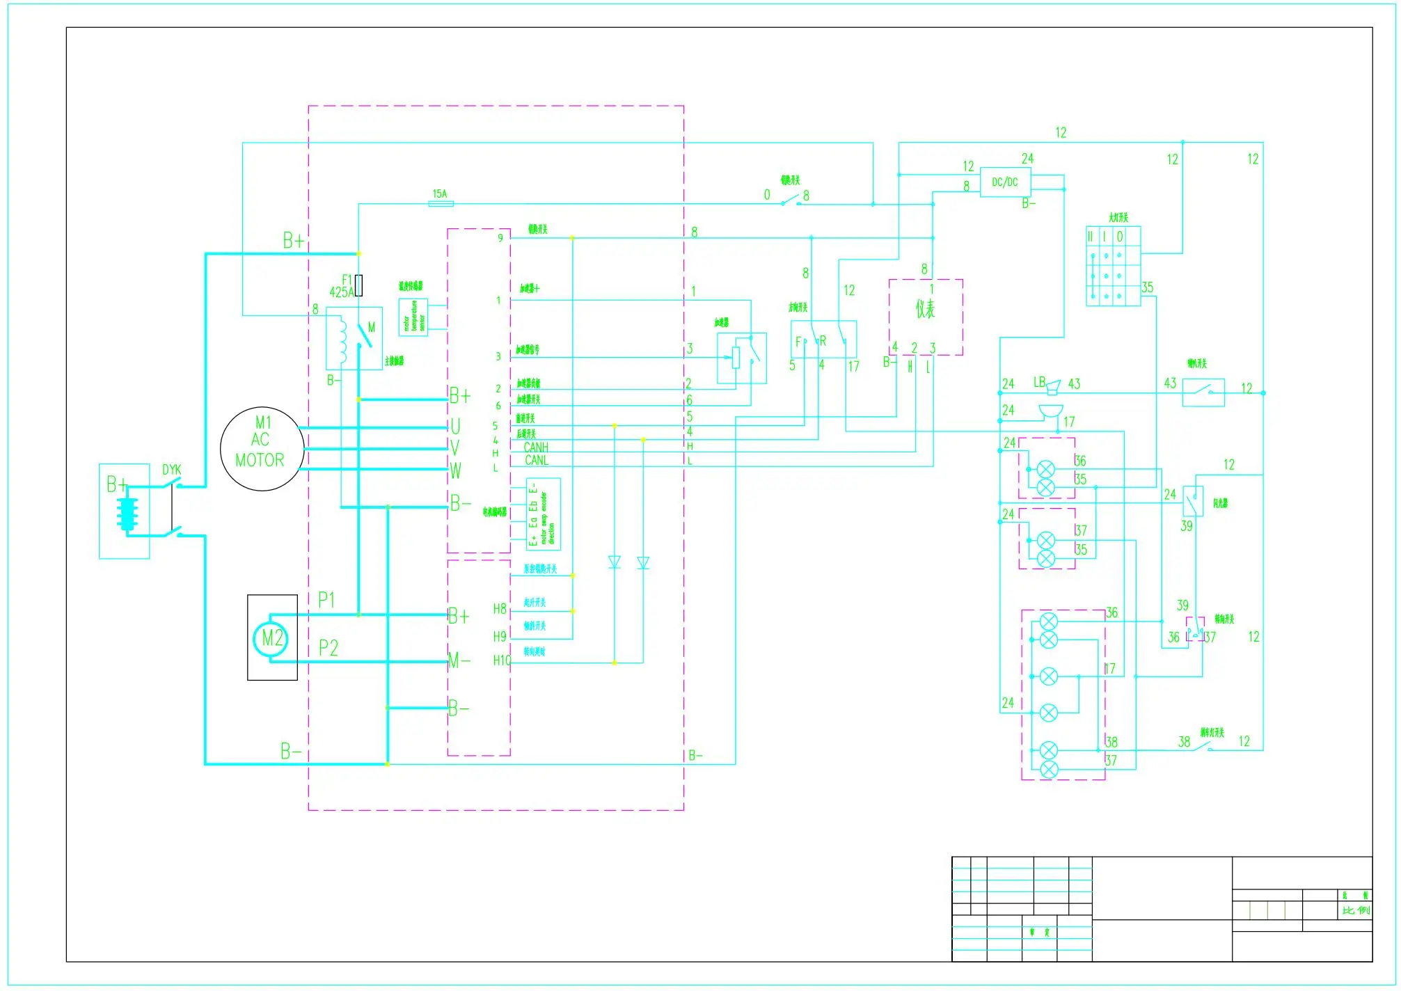The image size is (1401, 991).
Task: Select the DC/DC converter box
Action: (1004, 182)
